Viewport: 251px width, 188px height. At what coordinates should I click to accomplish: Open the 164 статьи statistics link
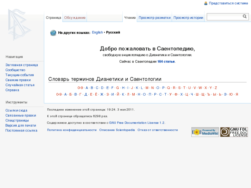pos(166,62)
